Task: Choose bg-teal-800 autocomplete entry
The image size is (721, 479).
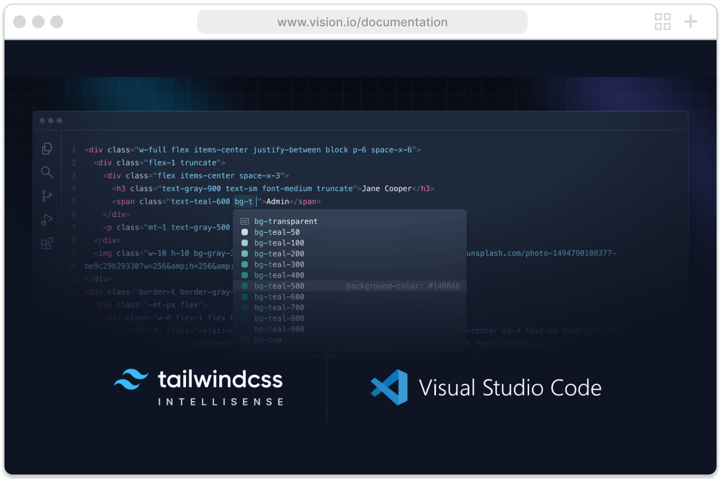Action: click(350, 318)
